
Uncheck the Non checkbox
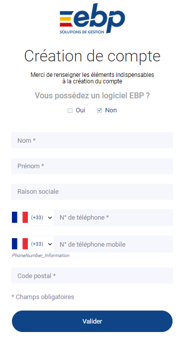(x=99, y=110)
